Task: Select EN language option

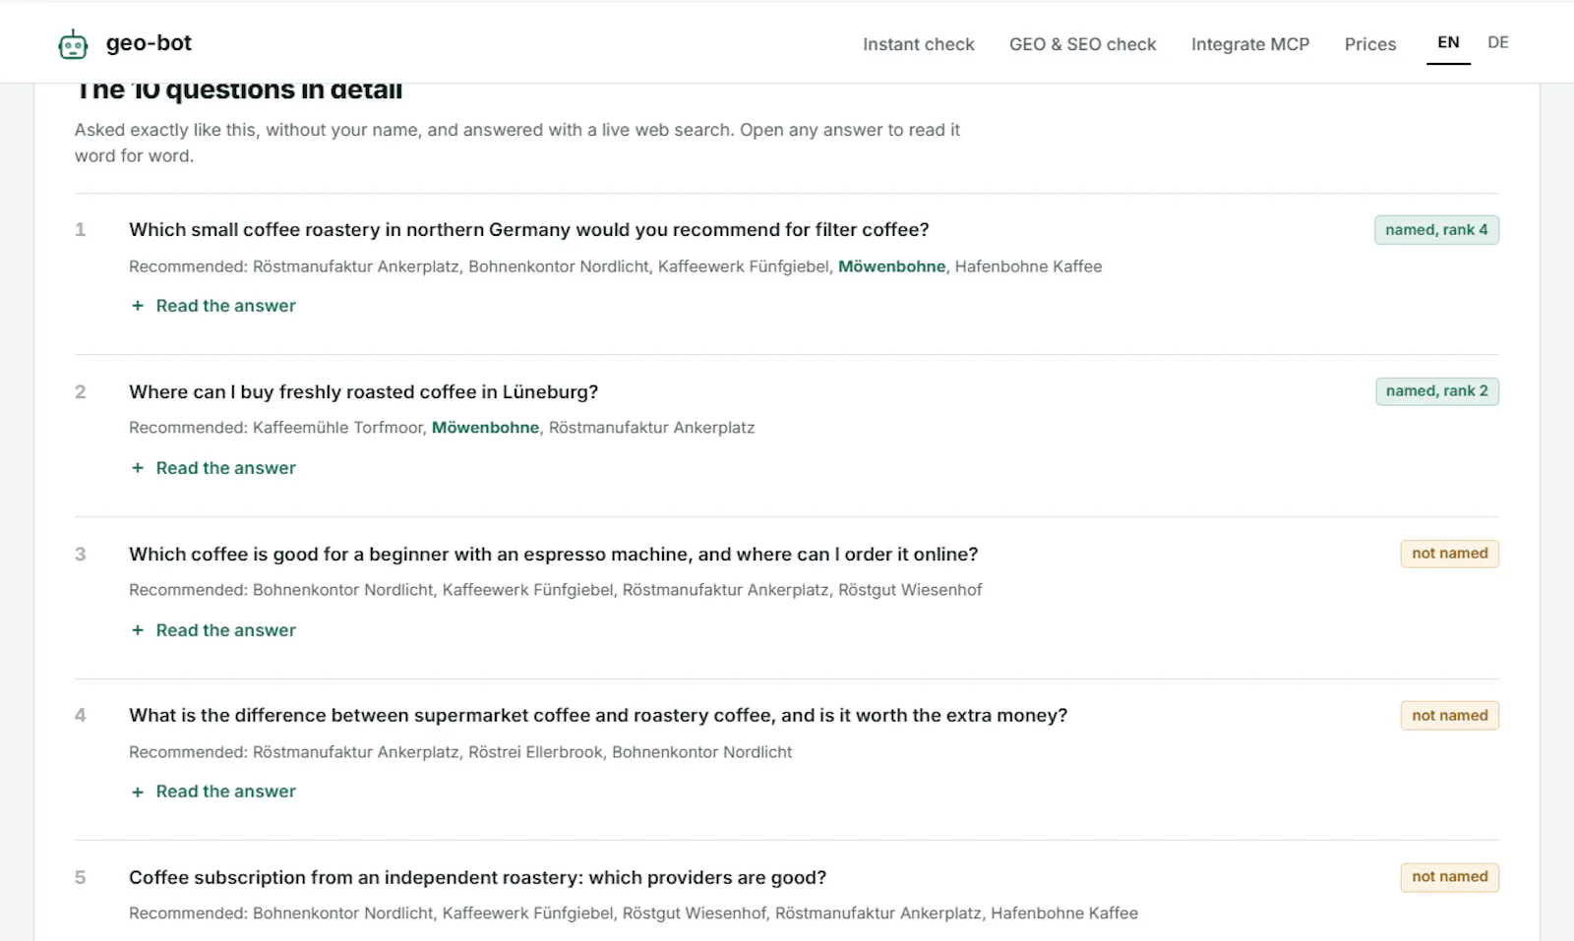Action: [1448, 42]
